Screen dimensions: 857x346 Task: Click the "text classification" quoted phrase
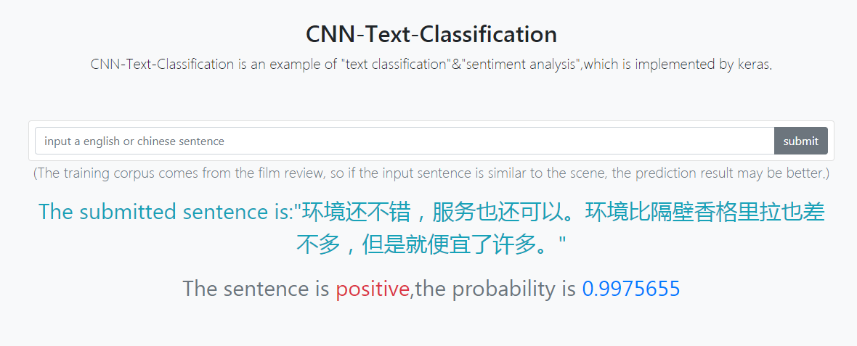click(x=395, y=65)
